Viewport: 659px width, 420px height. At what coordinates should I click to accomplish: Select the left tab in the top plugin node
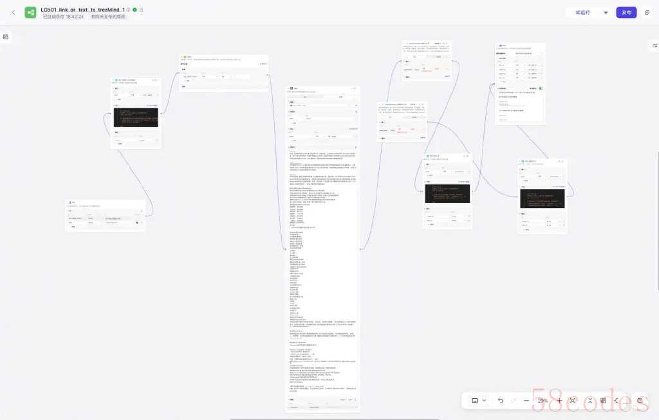pyautogui.click(x=414, y=57)
